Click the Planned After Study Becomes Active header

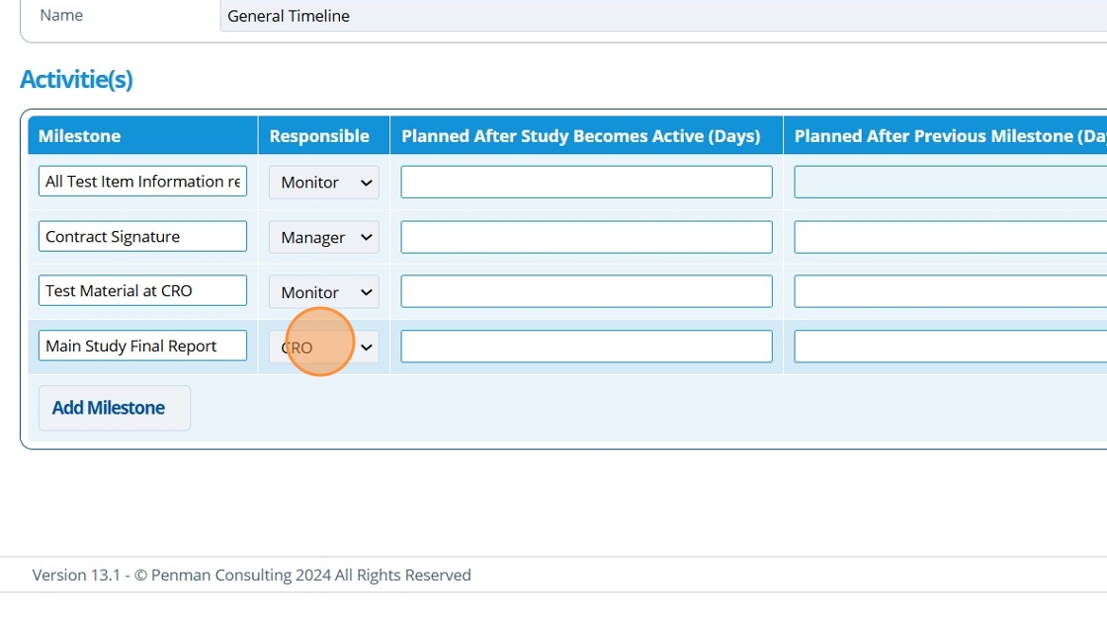pos(580,136)
